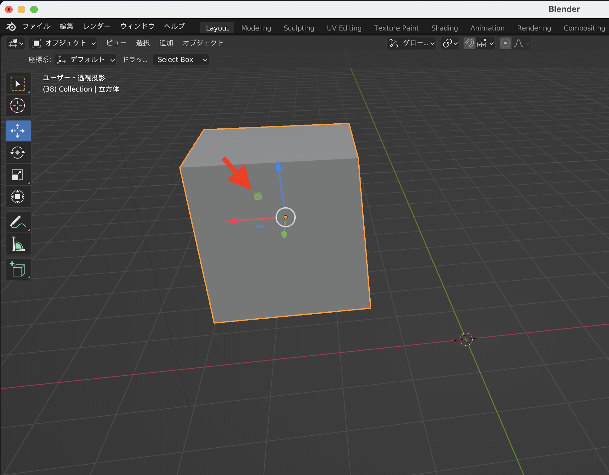
Task: Activate the 3D Cursor tool
Action: 18,106
